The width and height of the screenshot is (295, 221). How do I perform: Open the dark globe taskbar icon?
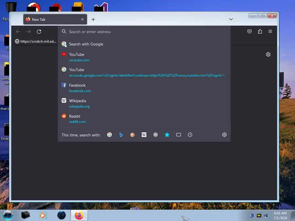pyautogui.click(x=62, y=215)
